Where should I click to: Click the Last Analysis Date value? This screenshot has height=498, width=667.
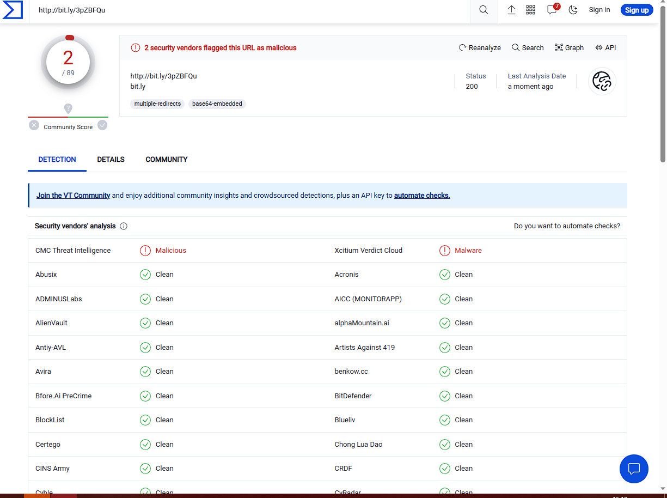pyautogui.click(x=531, y=87)
